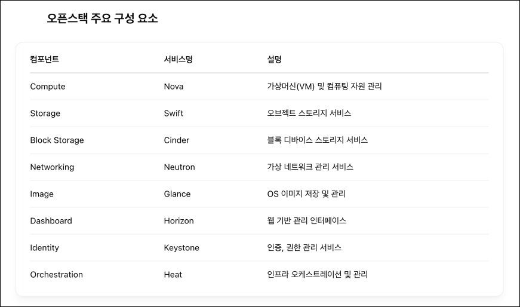520x307 pixels.
Task: Click the Horizon service name
Action: tap(179, 221)
